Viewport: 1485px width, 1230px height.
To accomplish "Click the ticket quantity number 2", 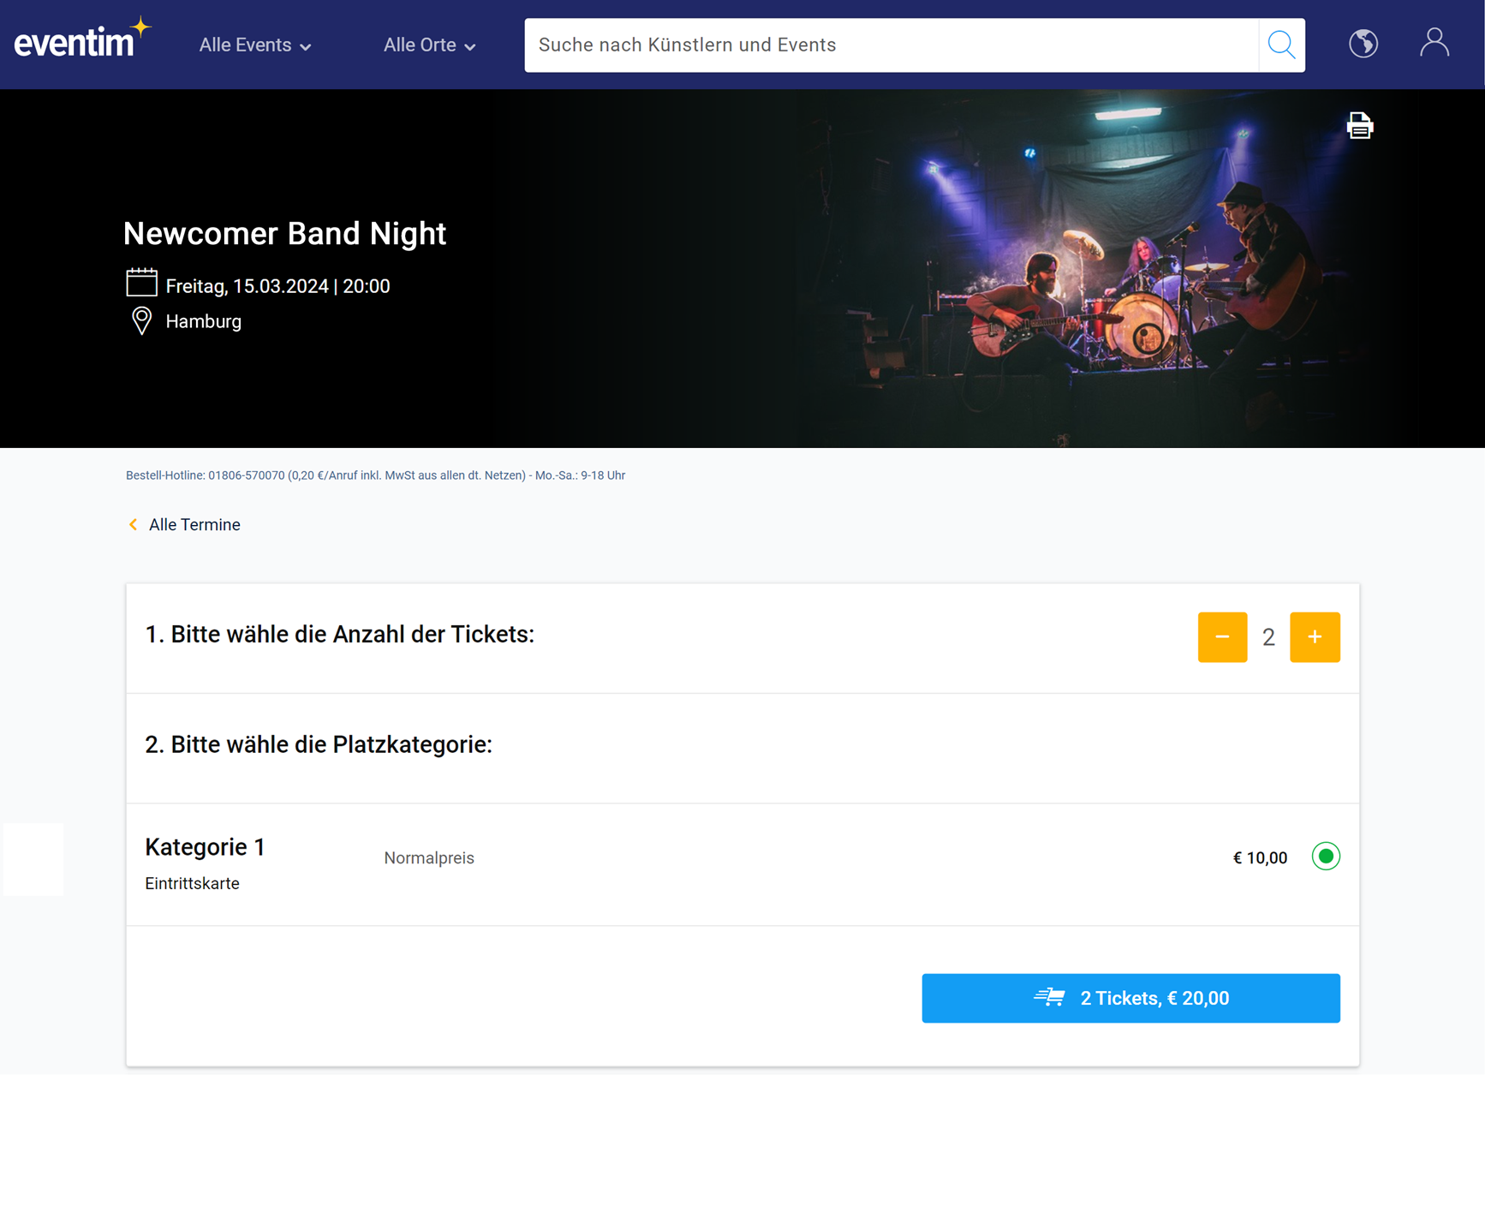I will click(1268, 637).
